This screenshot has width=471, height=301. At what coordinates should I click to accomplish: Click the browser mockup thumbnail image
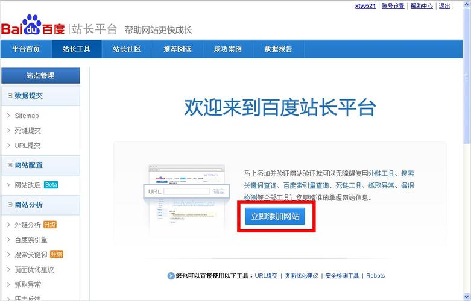click(186, 199)
